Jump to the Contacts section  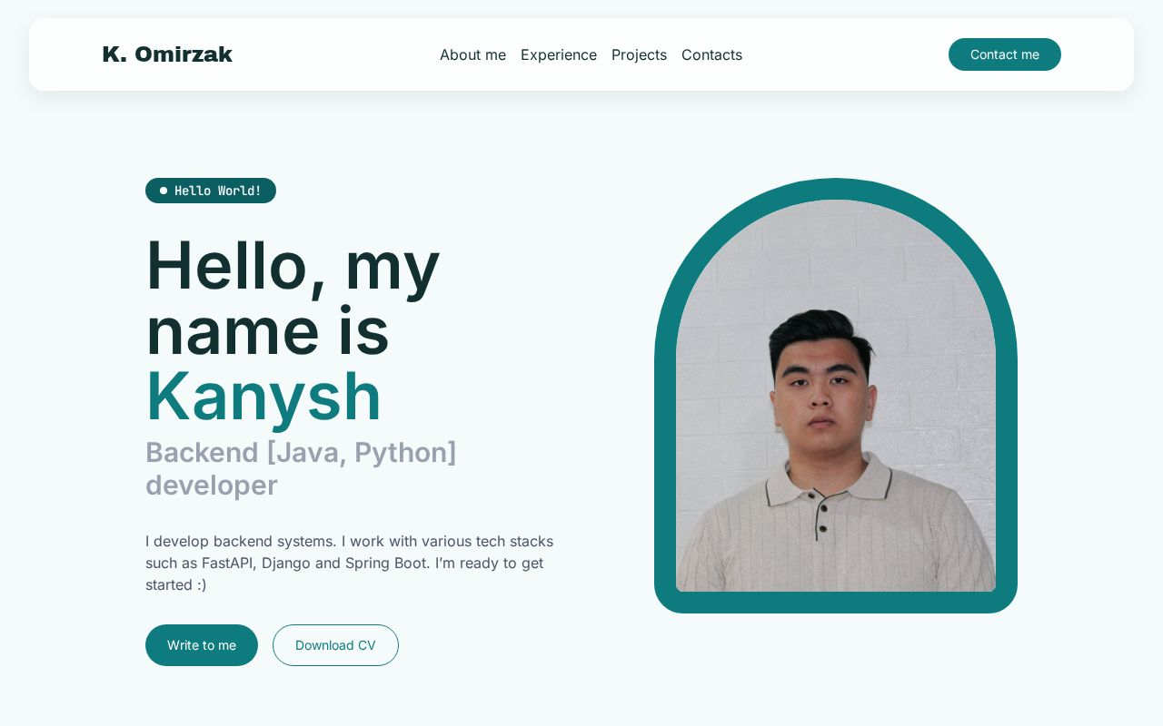pyautogui.click(x=711, y=54)
